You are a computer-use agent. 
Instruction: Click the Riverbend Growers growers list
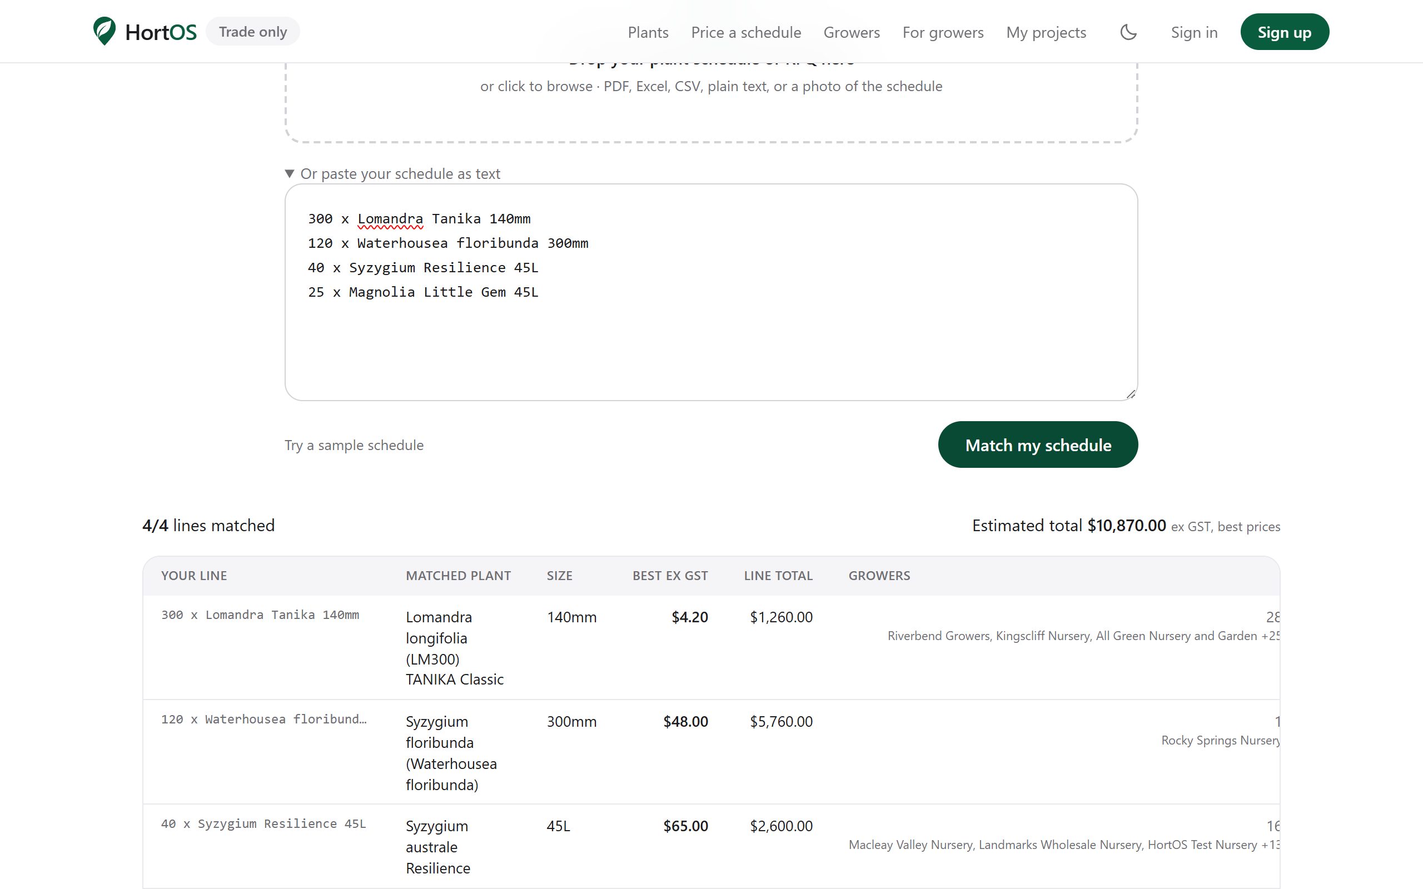[1083, 636]
